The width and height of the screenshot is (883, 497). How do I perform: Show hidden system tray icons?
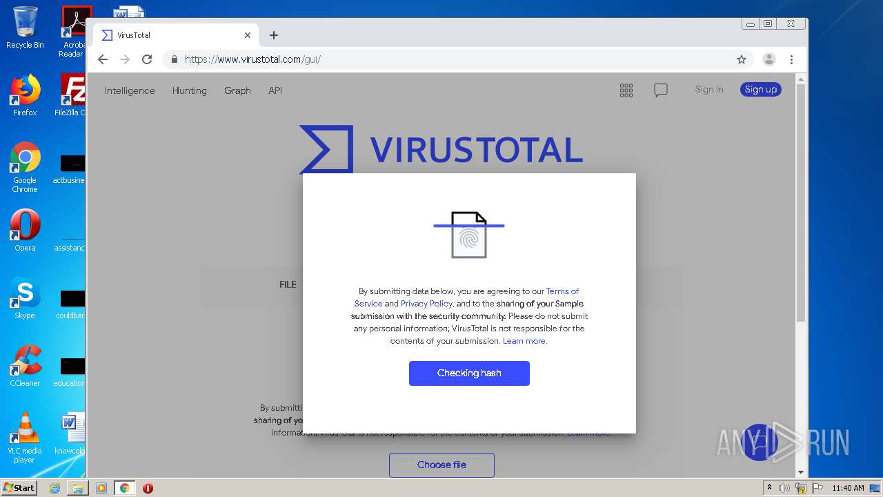[769, 488]
